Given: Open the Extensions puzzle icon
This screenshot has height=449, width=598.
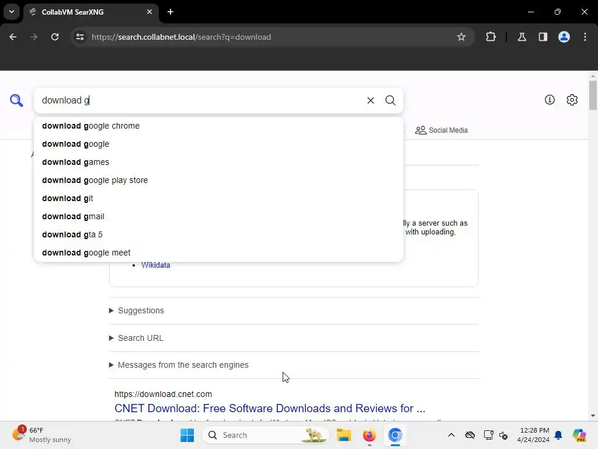Looking at the screenshot, I should pyautogui.click(x=491, y=37).
